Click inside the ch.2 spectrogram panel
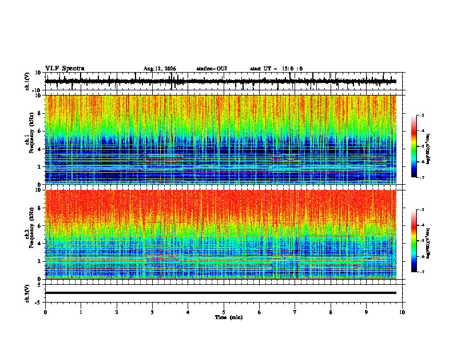Viewport: 453px width, 350px height. point(220,234)
